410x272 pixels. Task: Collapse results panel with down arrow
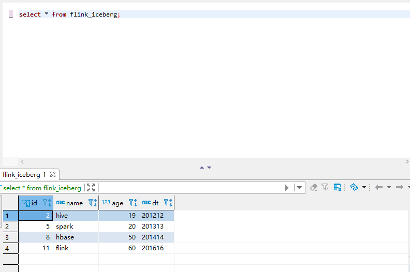coord(209,168)
